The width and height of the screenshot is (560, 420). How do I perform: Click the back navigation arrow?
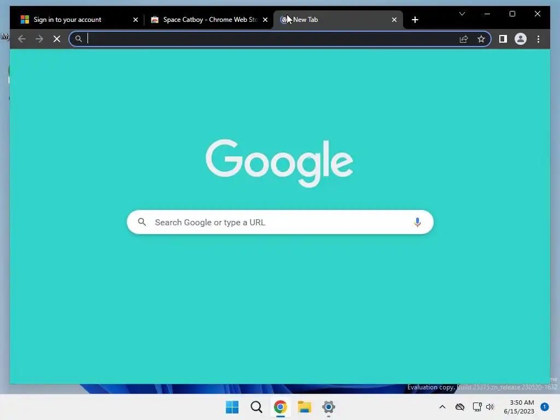coord(22,39)
